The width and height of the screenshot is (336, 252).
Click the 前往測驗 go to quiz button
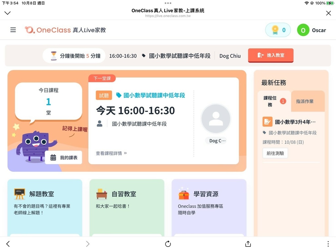(275, 153)
